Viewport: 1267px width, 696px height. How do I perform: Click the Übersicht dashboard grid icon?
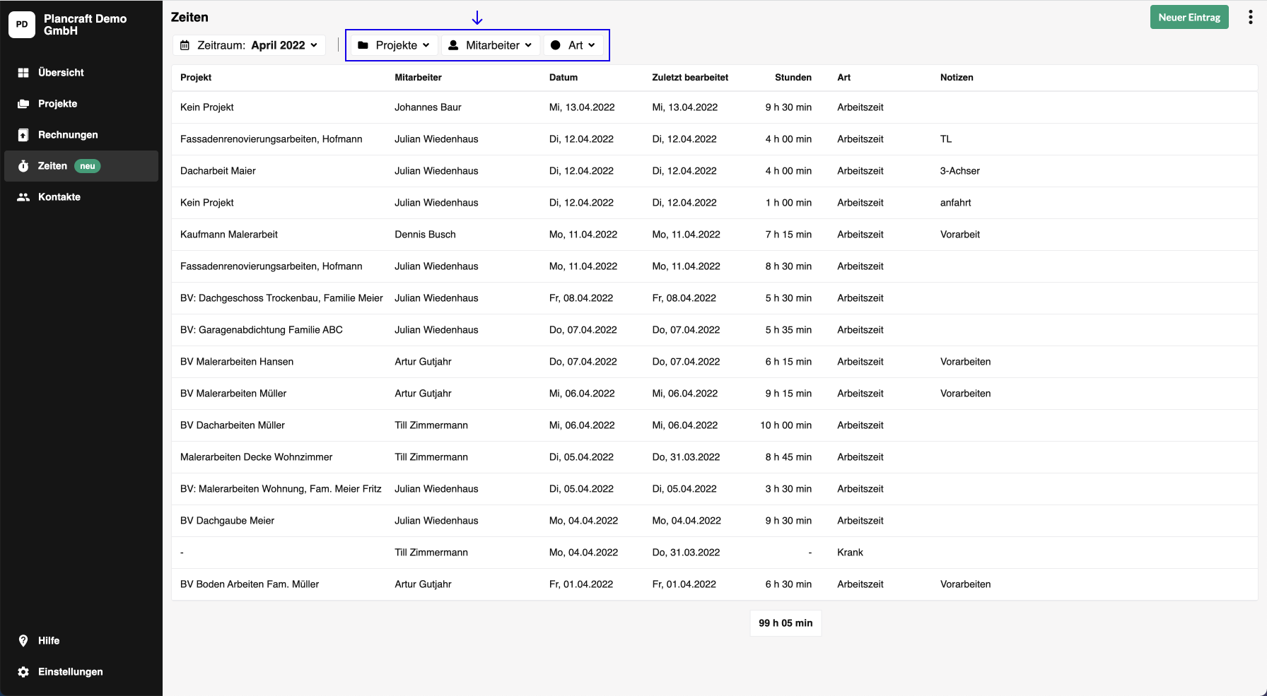coord(23,73)
